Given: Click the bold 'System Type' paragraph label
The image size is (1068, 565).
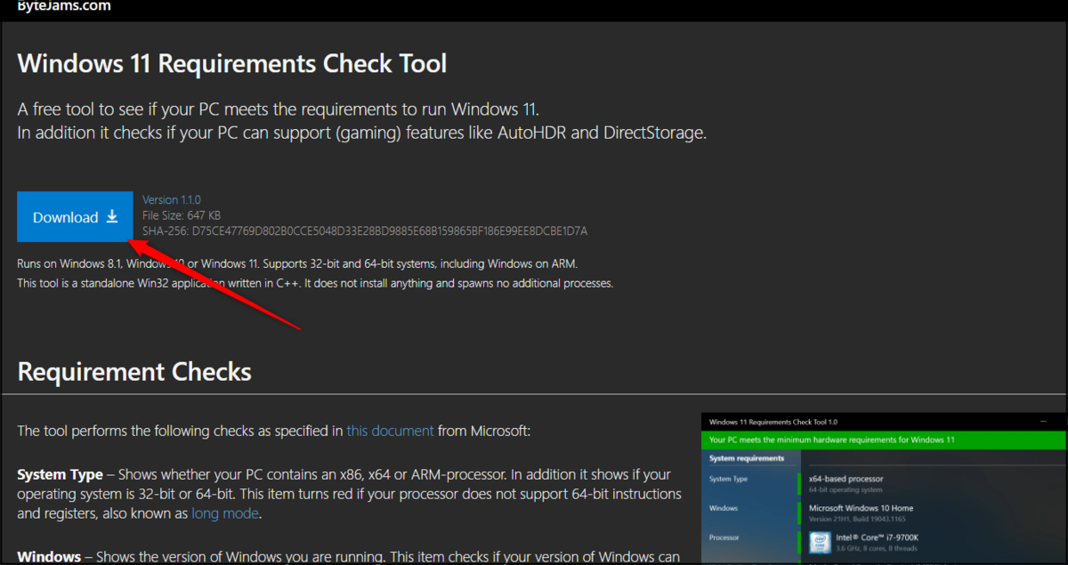Looking at the screenshot, I should pyautogui.click(x=61, y=475).
